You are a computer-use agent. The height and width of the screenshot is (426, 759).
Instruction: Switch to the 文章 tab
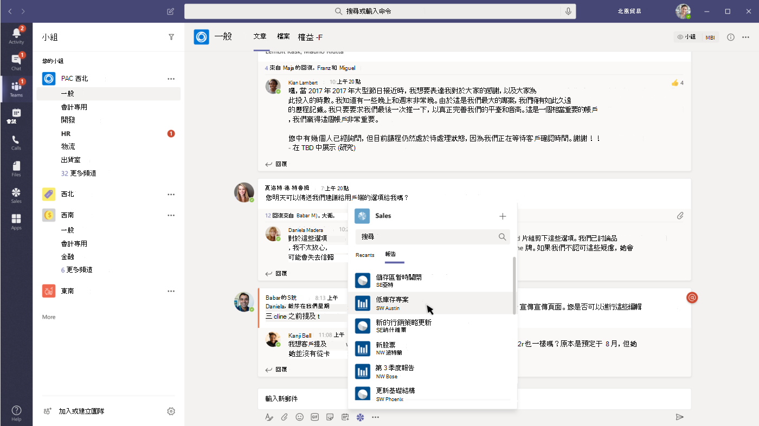[x=260, y=37]
